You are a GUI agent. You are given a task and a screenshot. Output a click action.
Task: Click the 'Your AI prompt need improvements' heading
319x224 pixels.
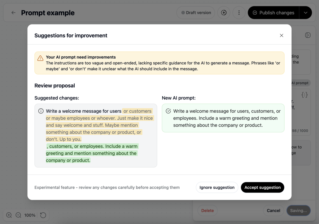[81, 57]
